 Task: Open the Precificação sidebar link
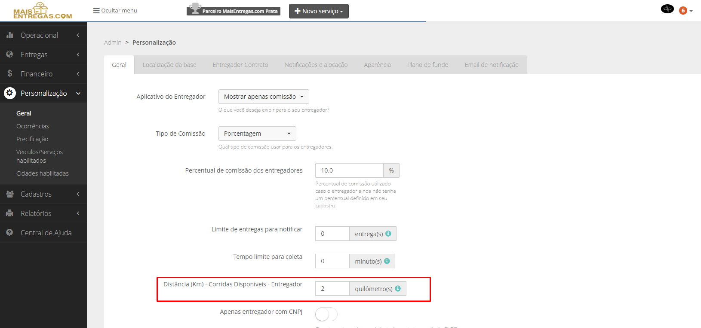pos(32,139)
